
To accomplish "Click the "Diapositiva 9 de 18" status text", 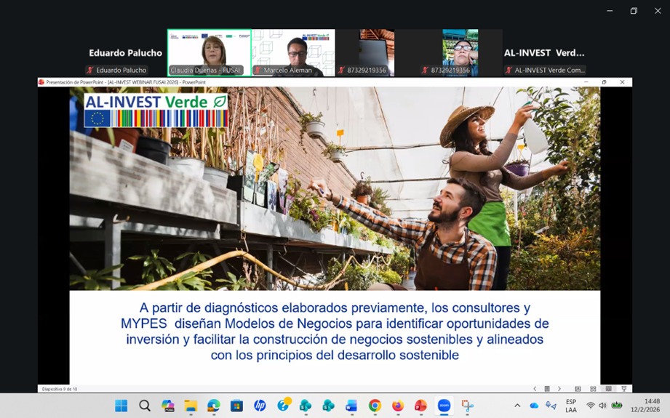I will click(60, 389).
